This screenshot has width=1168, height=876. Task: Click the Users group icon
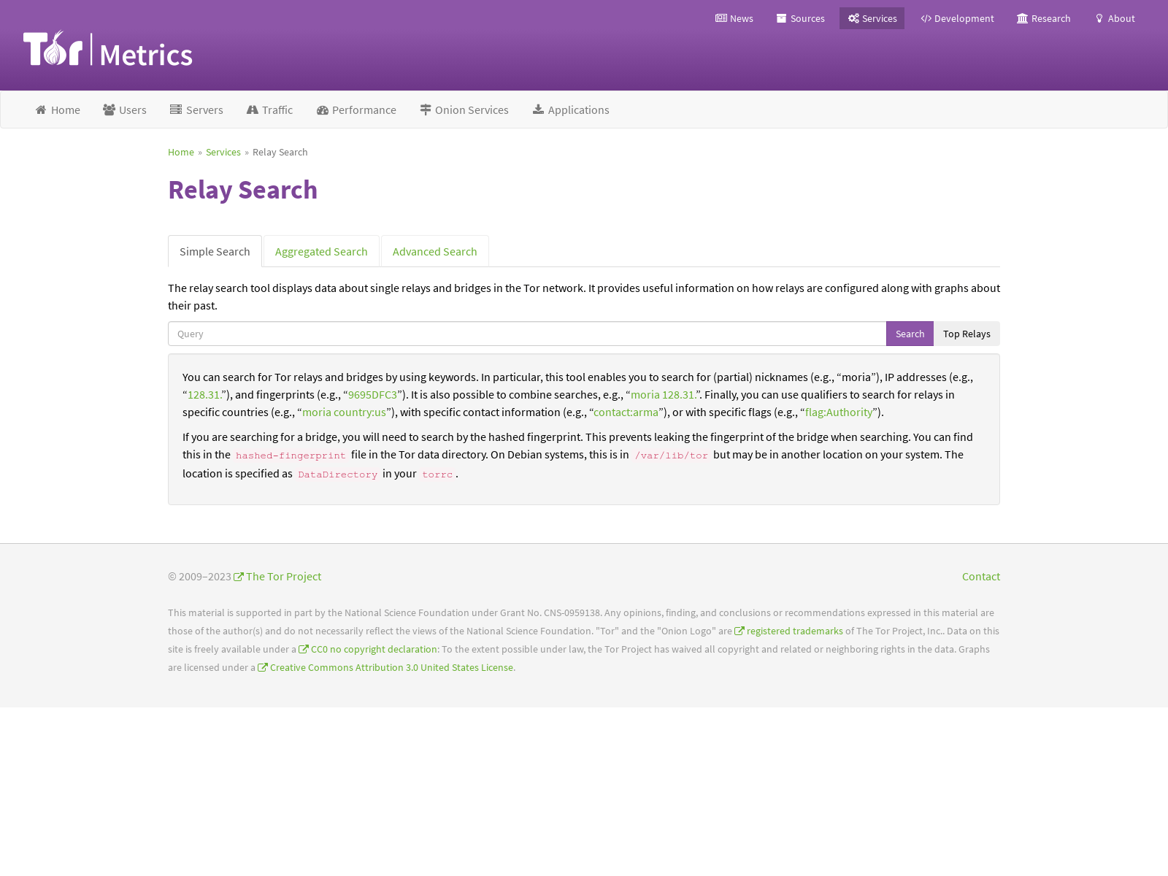click(x=109, y=109)
